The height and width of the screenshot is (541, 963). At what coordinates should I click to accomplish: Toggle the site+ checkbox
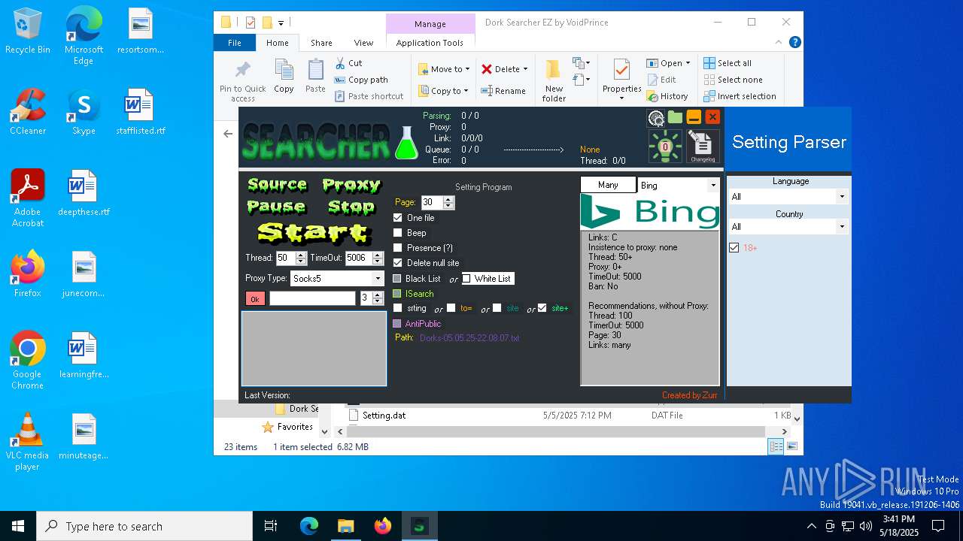(542, 308)
